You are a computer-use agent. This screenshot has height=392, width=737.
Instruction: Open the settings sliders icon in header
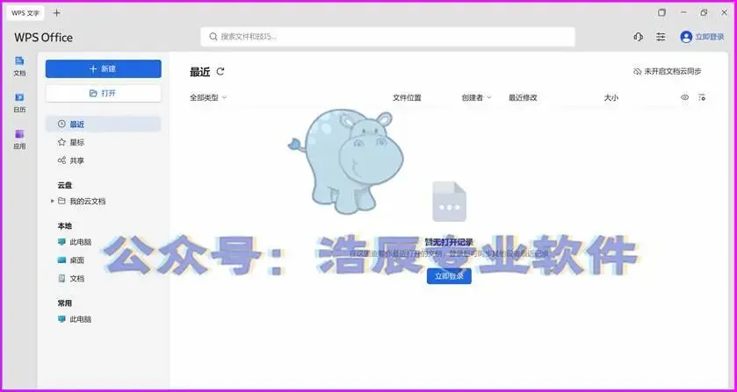[661, 37]
